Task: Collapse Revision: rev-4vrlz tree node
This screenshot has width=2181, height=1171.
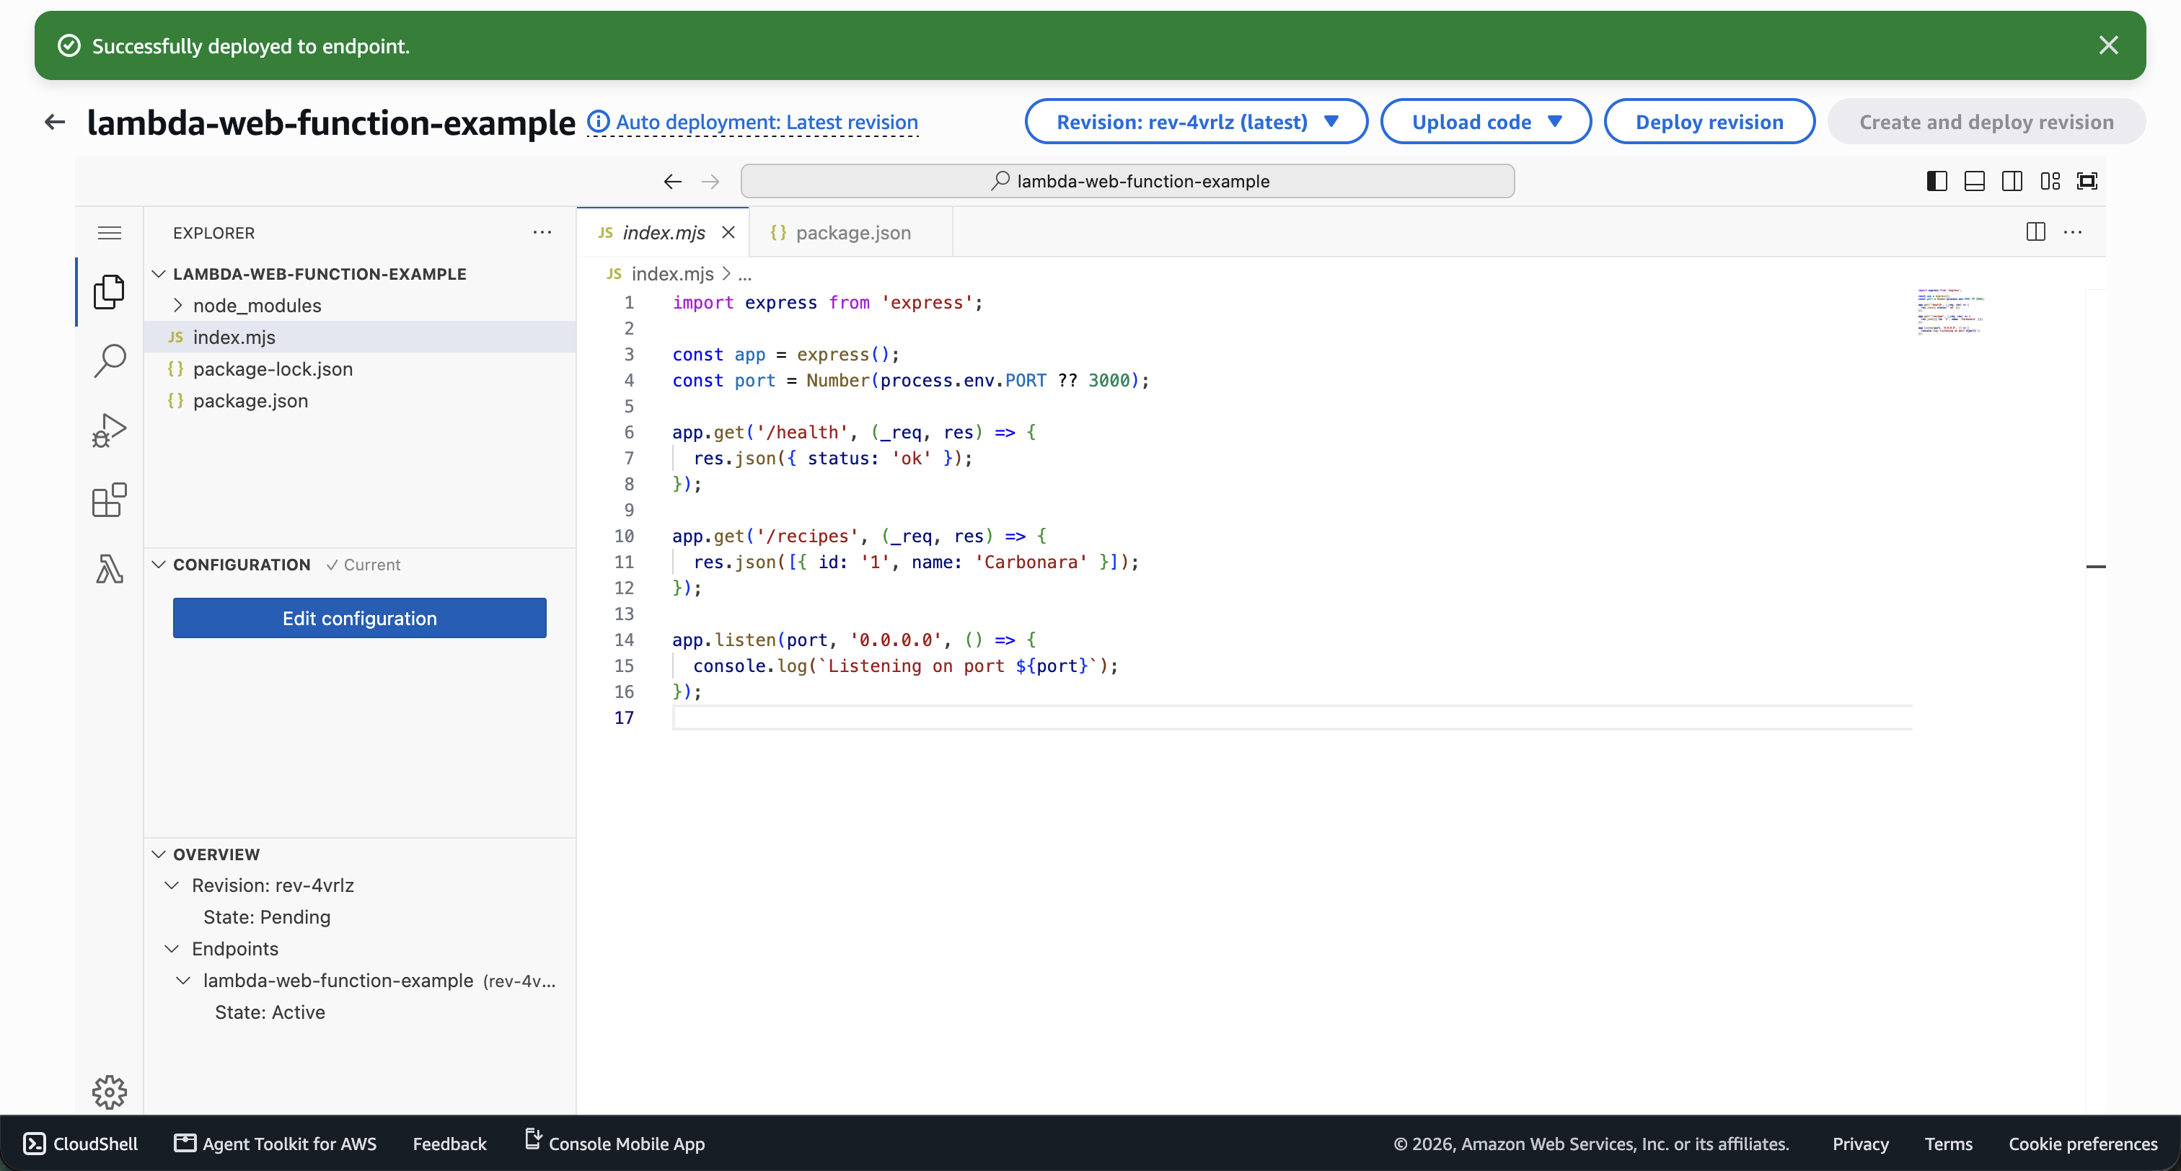Action: click(172, 885)
